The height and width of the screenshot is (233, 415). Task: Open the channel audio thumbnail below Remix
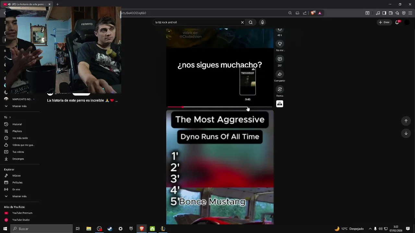[280, 104]
